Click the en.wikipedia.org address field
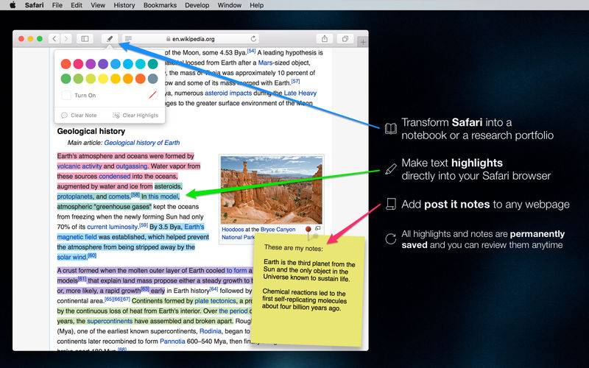The image size is (589, 368). click(191, 39)
